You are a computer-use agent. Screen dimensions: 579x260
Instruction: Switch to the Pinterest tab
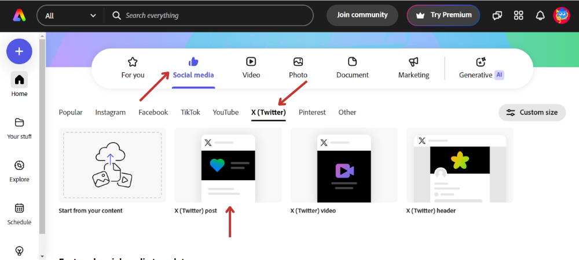[x=313, y=112]
